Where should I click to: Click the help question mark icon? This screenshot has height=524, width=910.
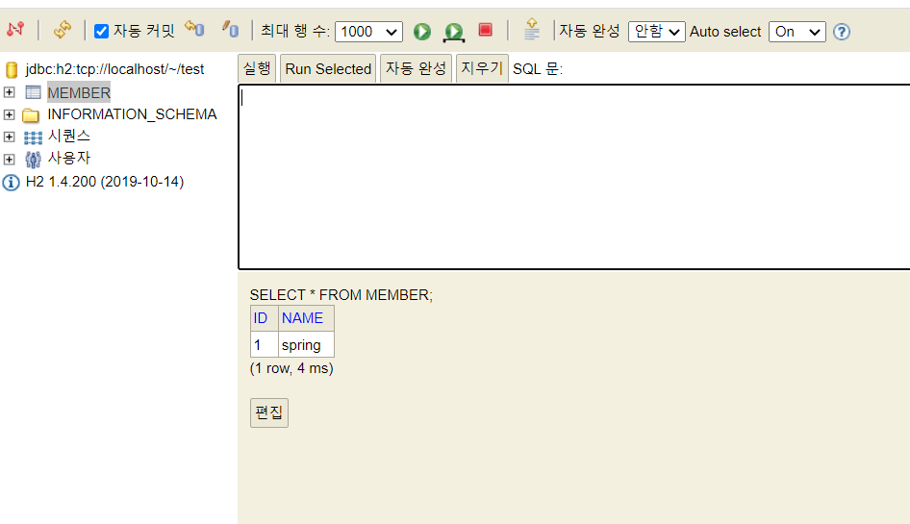[842, 32]
